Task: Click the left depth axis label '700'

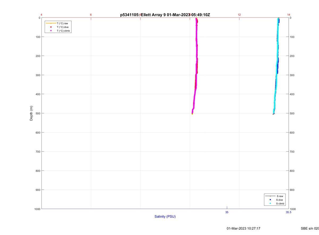Action: [x=38, y=152]
